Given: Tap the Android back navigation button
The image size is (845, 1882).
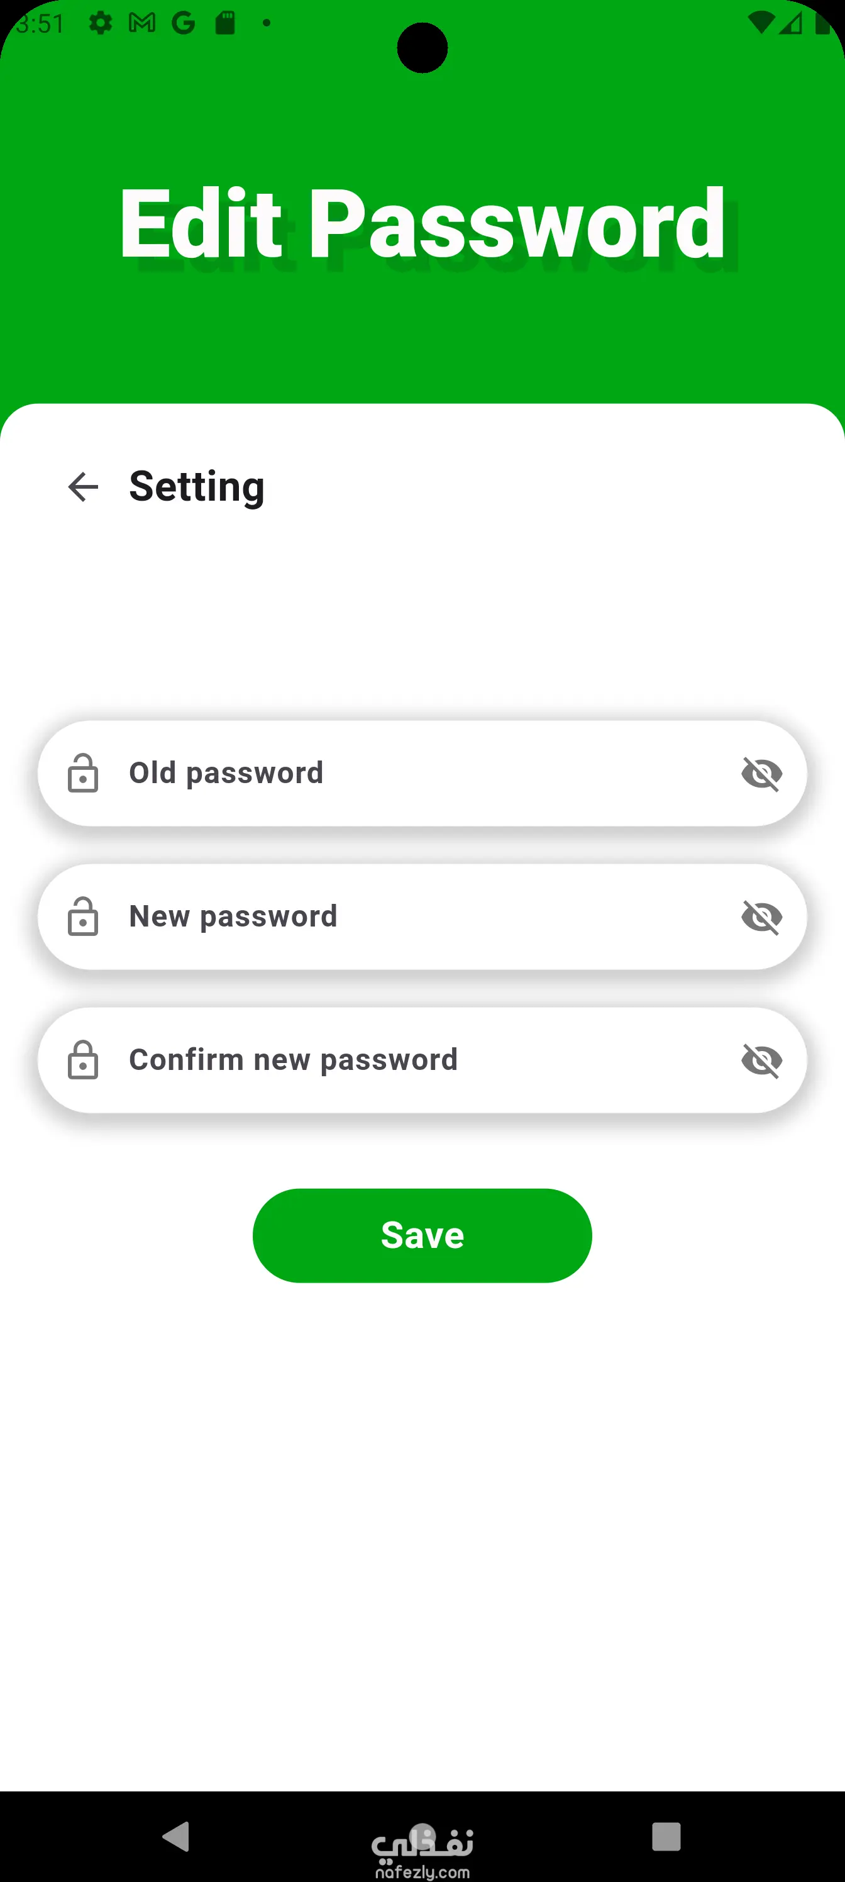Looking at the screenshot, I should pos(177,1836).
